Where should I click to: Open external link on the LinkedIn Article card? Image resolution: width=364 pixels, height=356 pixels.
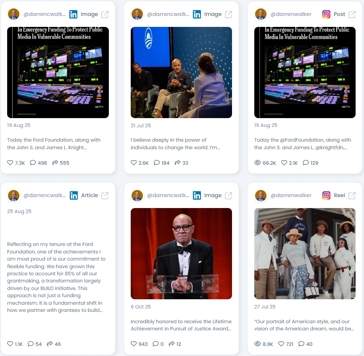click(x=105, y=195)
